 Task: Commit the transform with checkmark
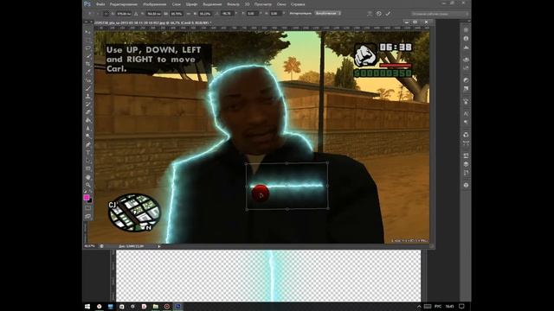click(x=388, y=14)
